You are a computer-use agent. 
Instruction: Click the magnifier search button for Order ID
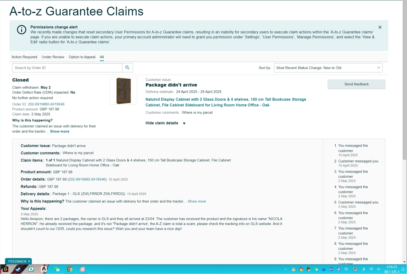[127, 68]
